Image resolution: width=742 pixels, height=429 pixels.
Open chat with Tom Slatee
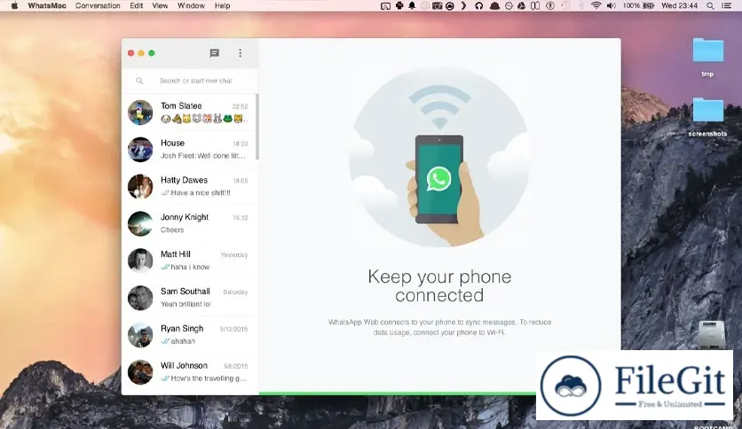(x=190, y=113)
